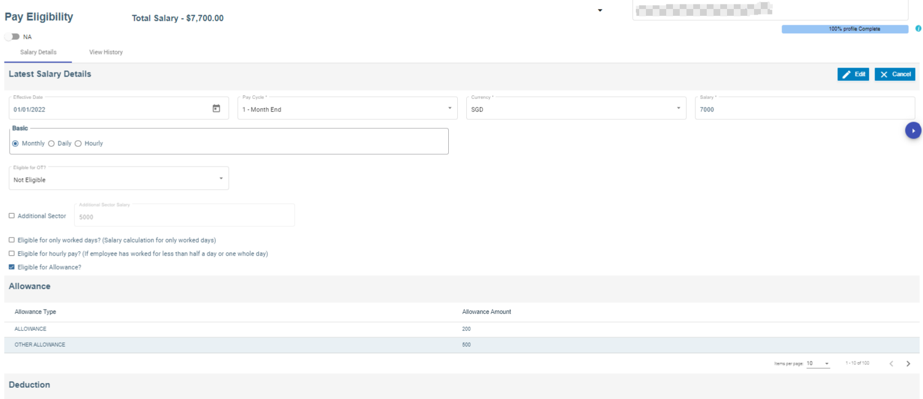Enable Eligible for only worked days checkbox

pos(12,240)
